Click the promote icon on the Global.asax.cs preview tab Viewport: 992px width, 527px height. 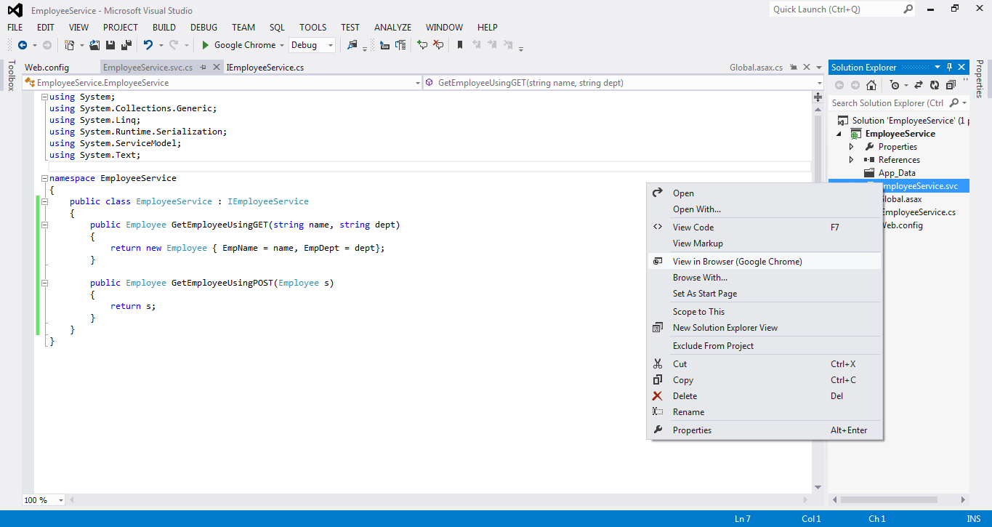point(794,67)
